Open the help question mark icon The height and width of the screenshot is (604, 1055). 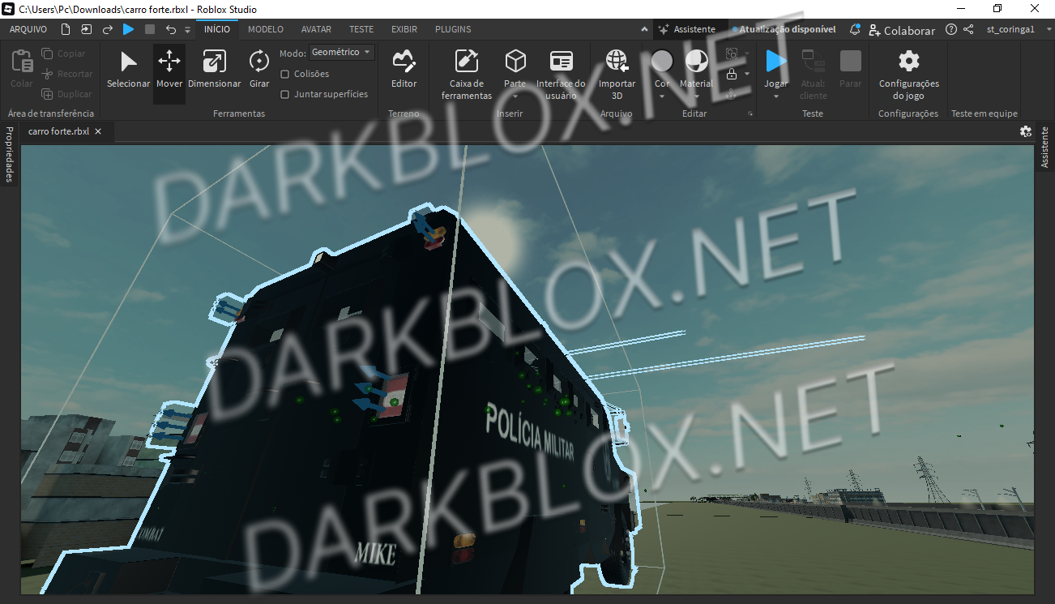(951, 29)
